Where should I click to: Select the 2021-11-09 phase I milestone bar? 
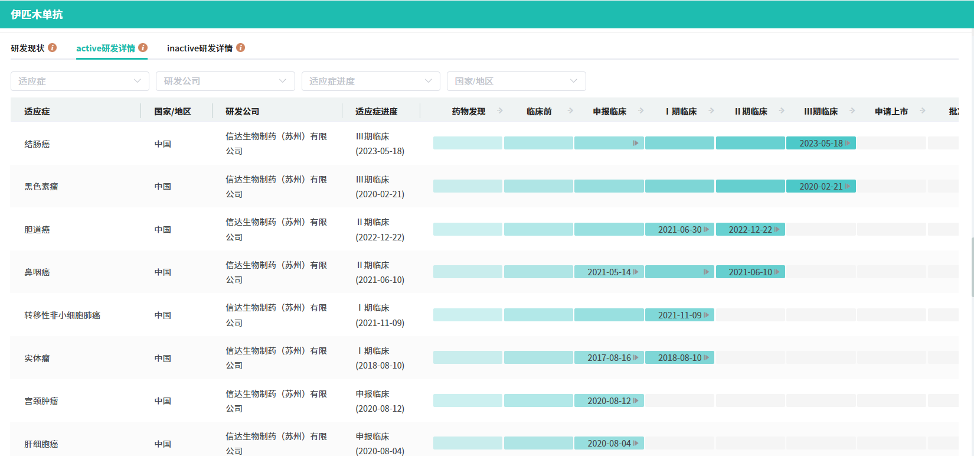point(679,315)
